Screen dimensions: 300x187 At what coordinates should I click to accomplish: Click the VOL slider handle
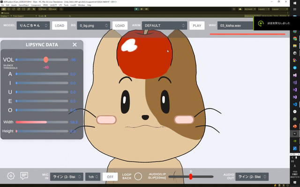click(x=46, y=59)
